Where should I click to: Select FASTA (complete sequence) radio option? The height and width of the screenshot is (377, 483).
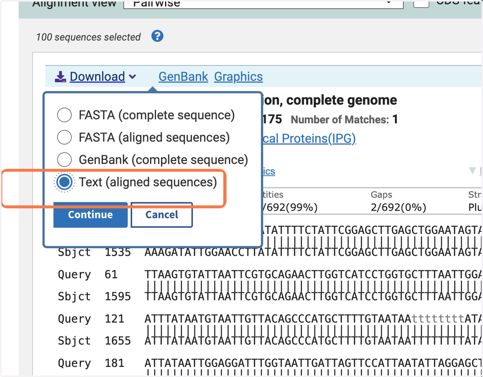pos(64,115)
